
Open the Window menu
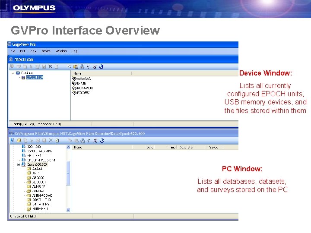click(61, 51)
